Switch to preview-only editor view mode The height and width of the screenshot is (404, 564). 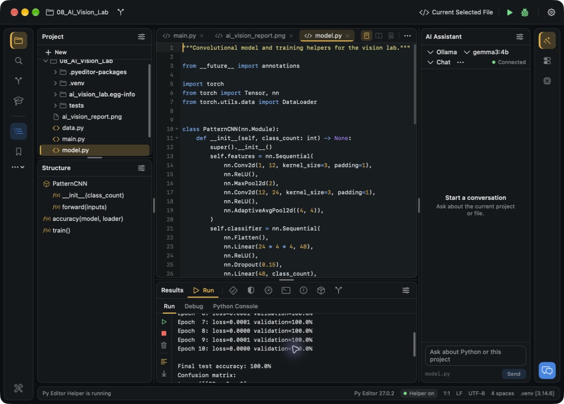point(391,36)
